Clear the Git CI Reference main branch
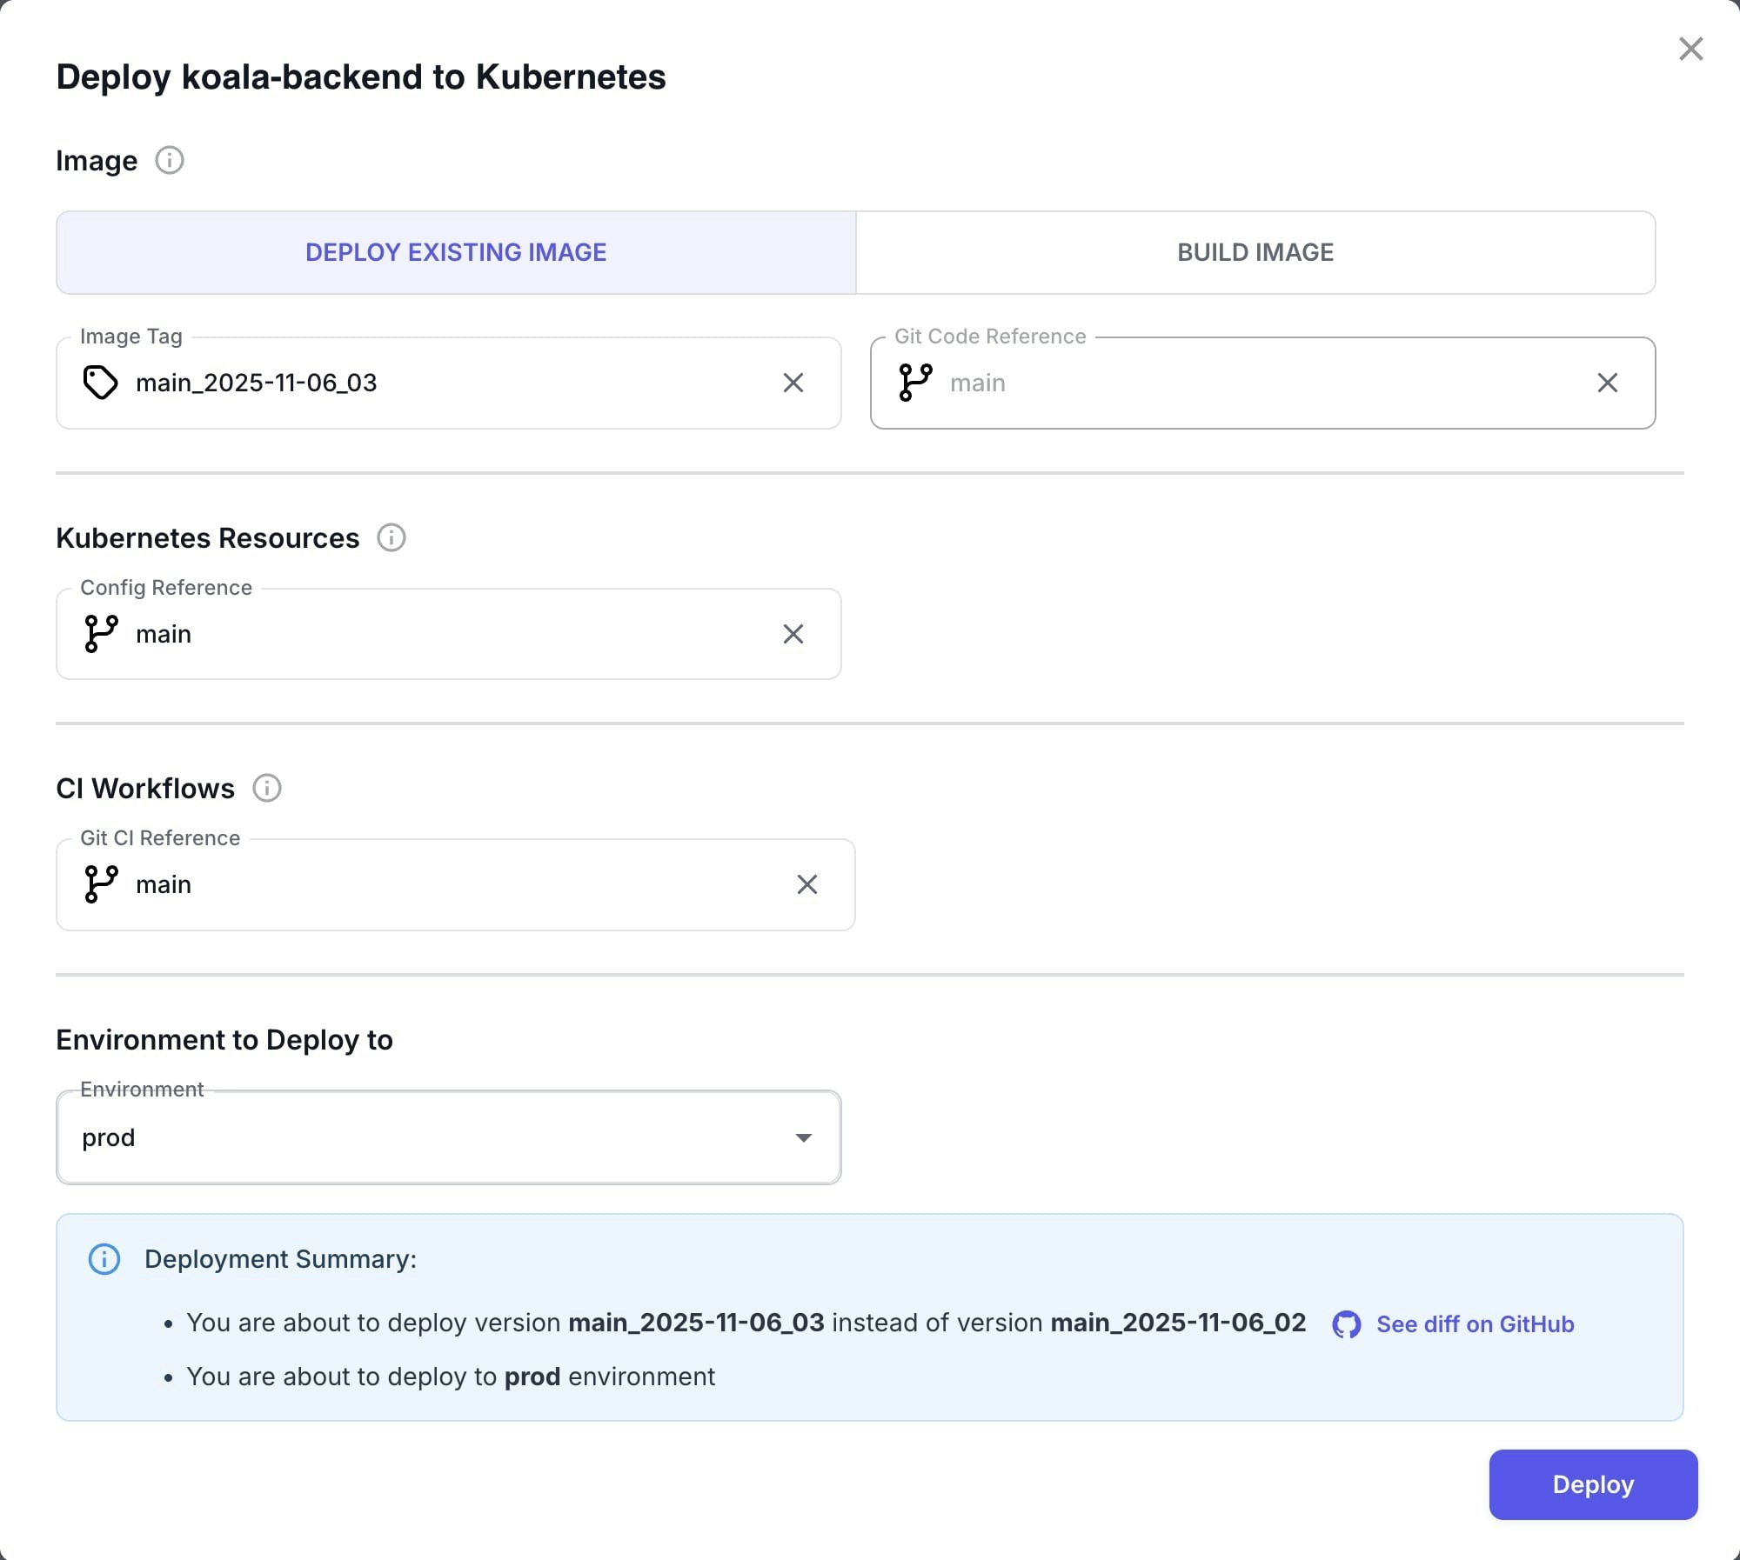Image resolution: width=1740 pixels, height=1560 pixels. [807, 884]
